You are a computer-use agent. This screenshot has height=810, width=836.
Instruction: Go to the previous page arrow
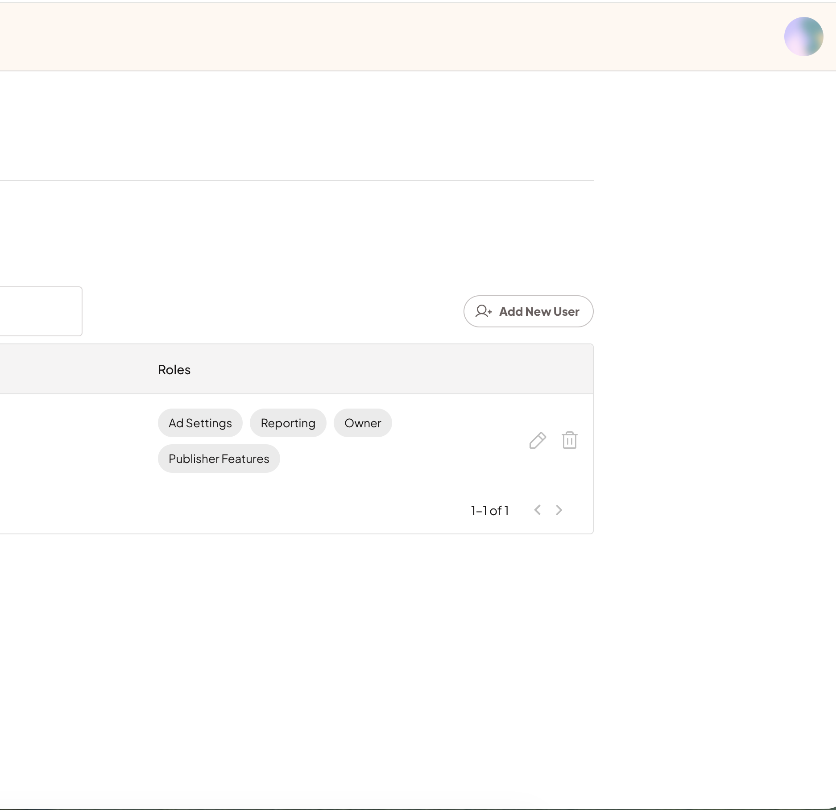538,510
